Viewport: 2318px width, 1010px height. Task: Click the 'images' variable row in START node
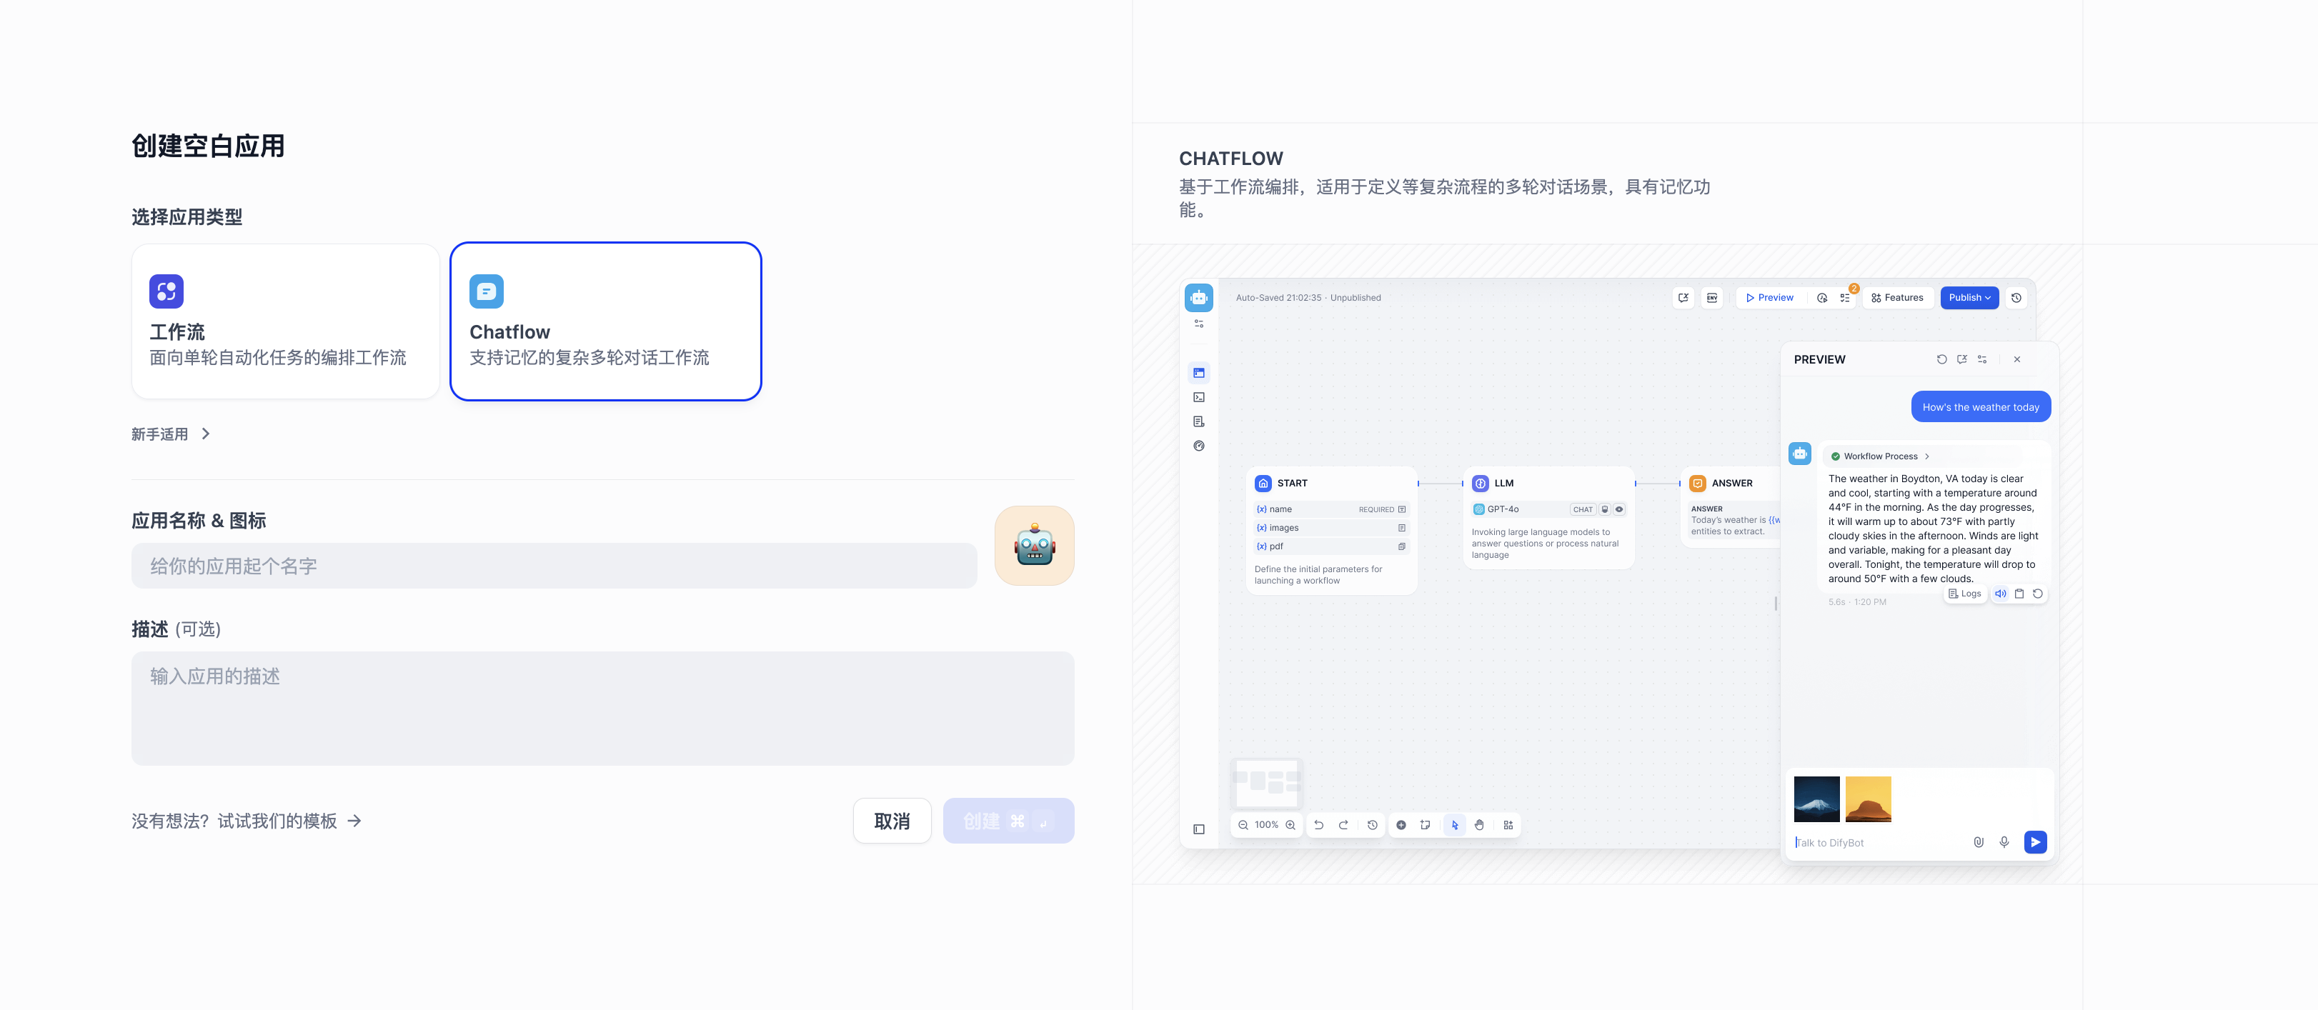click(1331, 528)
